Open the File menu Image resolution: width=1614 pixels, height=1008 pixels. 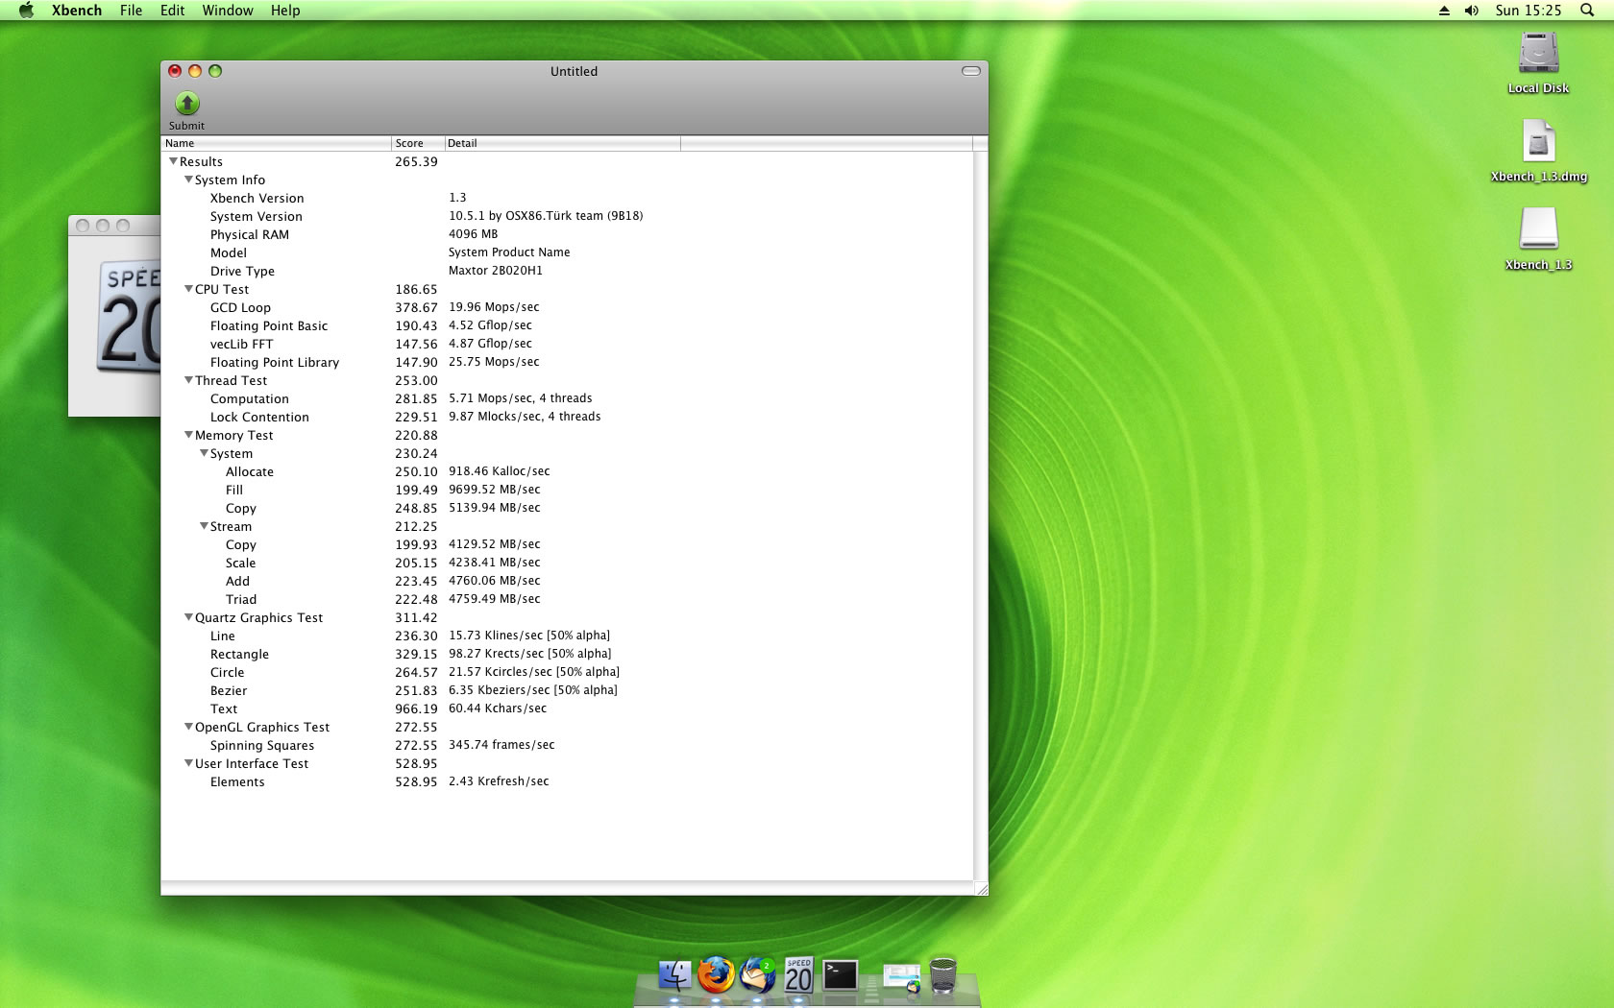coord(131,11)
